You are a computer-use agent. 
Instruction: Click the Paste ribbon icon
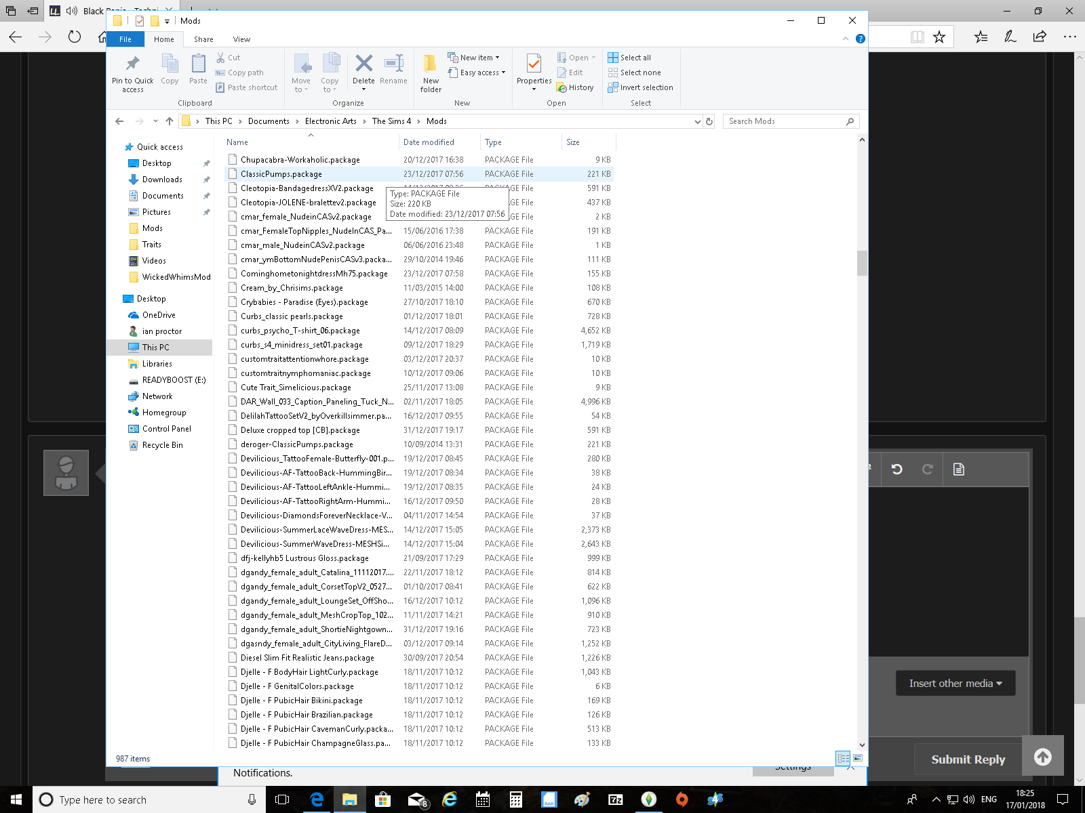[x=198, y=70]
